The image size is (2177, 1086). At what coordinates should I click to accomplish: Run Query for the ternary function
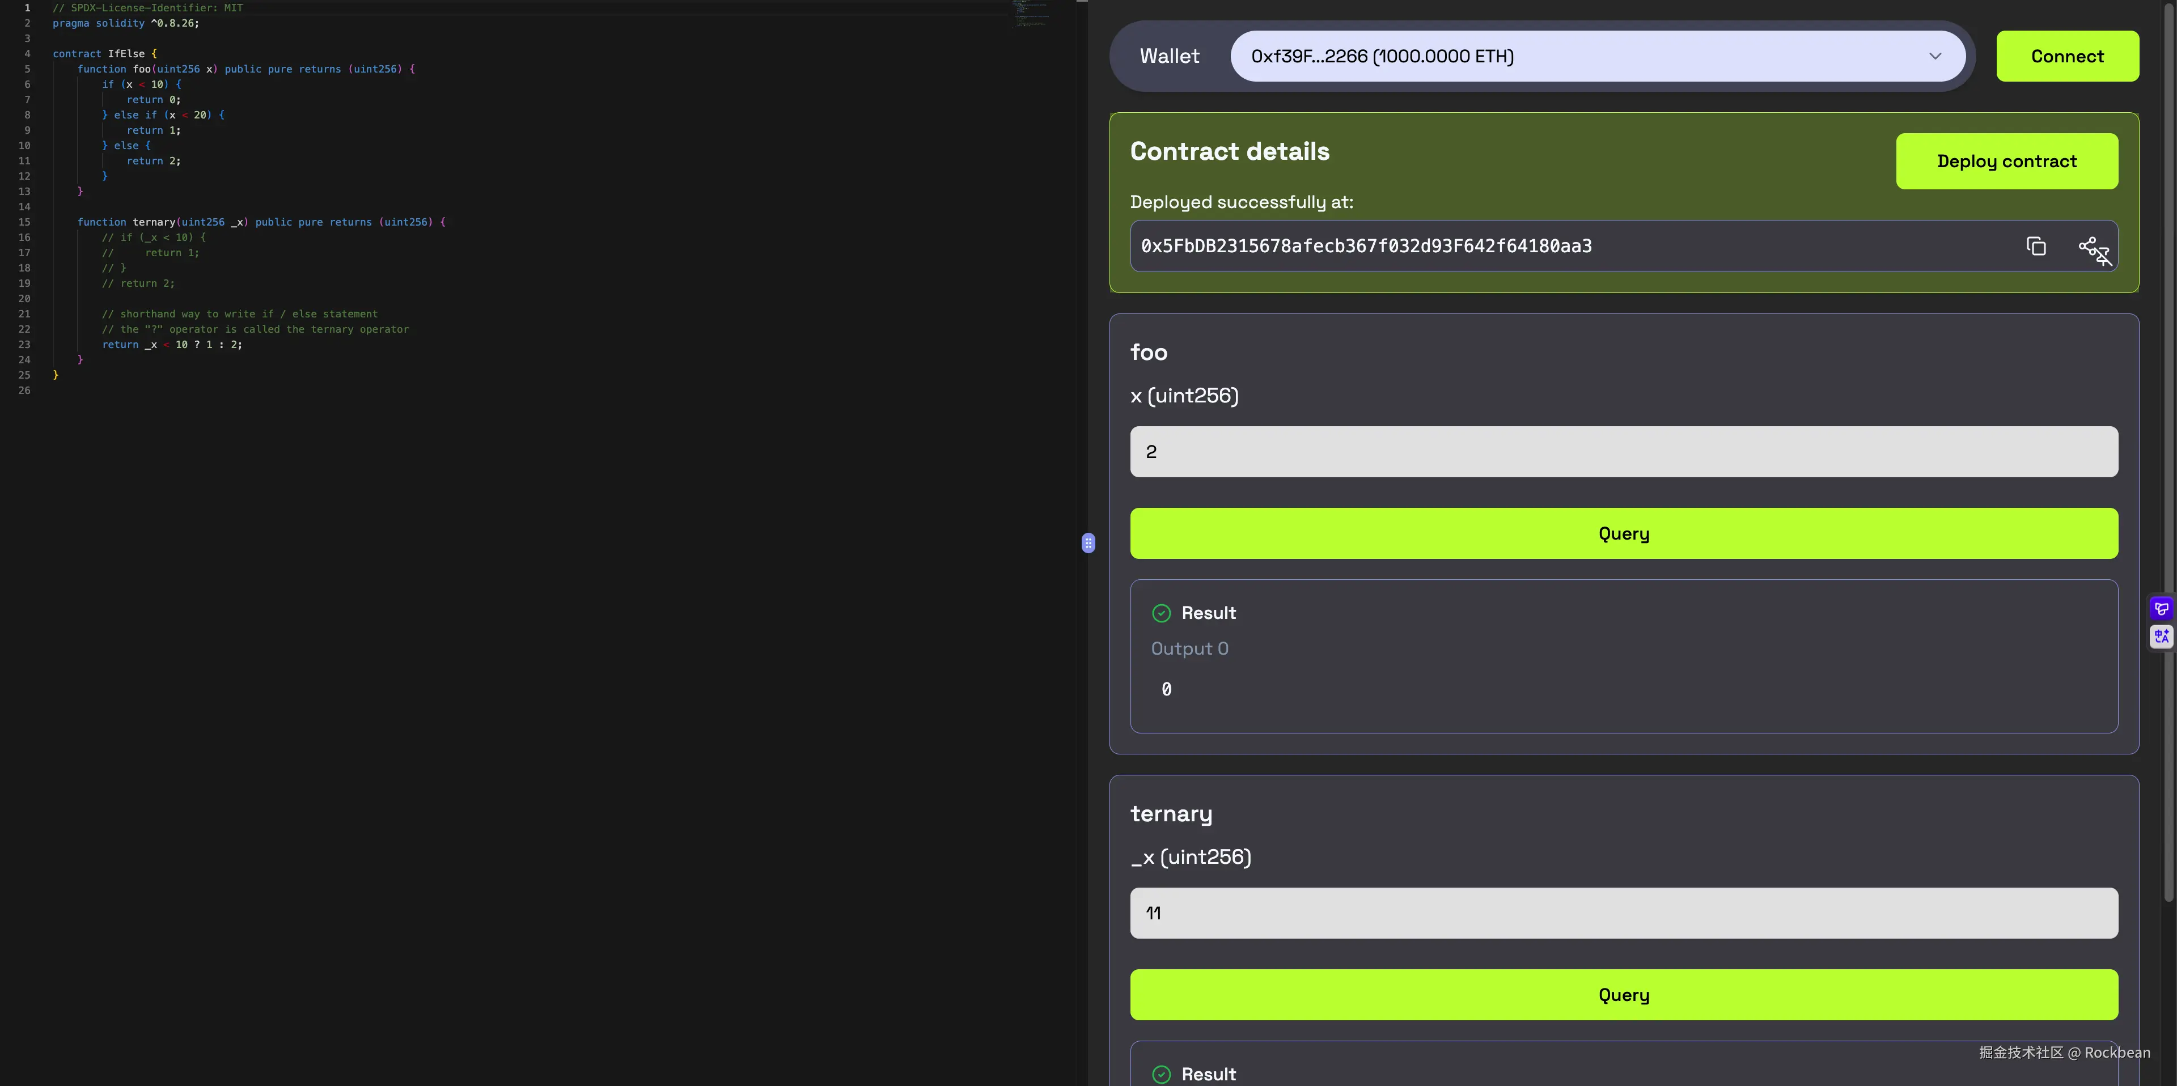1624,995
